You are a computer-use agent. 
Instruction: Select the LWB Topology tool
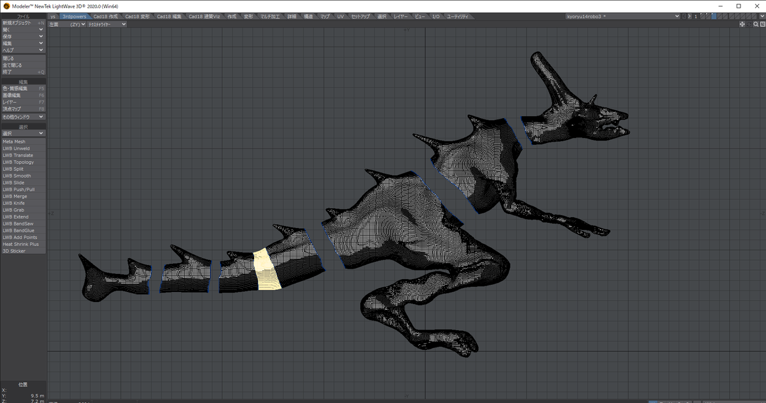23,162
